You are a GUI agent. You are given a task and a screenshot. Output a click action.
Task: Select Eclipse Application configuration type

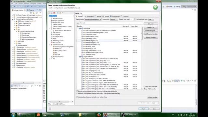58,20
